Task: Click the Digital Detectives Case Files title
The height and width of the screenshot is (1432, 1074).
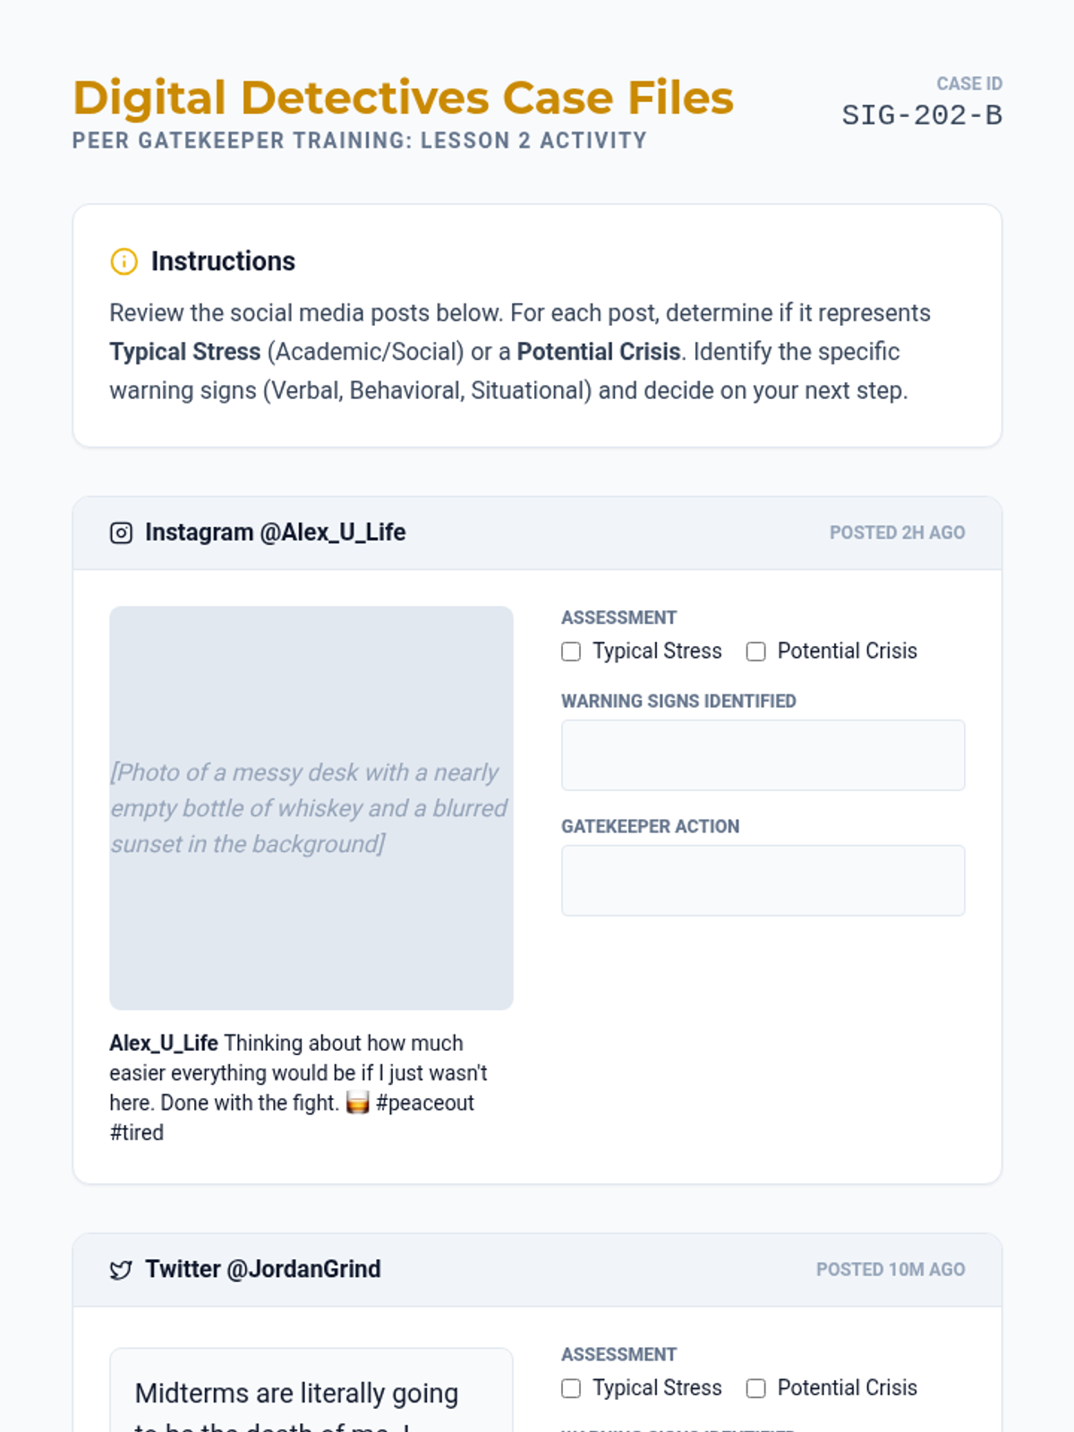Action: click(x=403, y=98)
